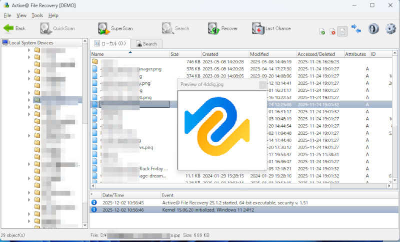Sort by the Created column header
This screenshot has height=242, width=400.
[225, 54]
